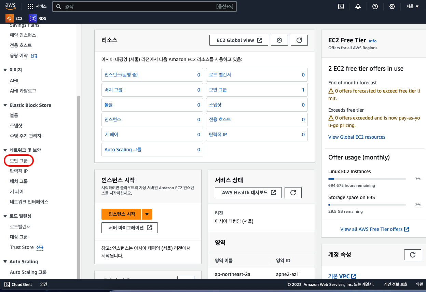The height and width of the screenshot is (292, 426).
Task: Collapse the 네트워크 및 보안 section
Action: click(5, 150)
